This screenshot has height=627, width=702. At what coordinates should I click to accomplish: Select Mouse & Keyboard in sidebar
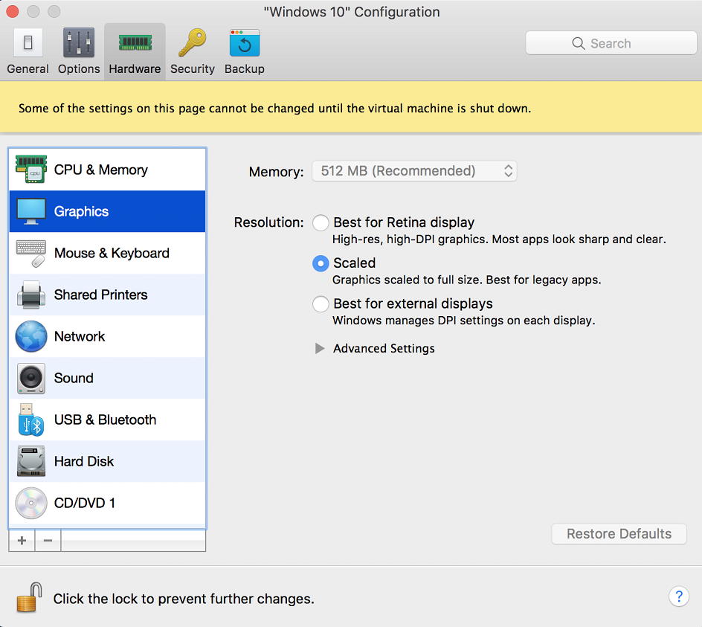107,253
